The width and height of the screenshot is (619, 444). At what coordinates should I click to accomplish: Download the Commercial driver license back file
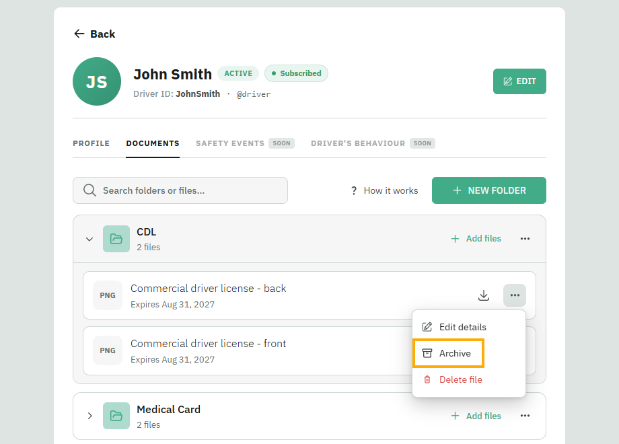coord(484,295)
